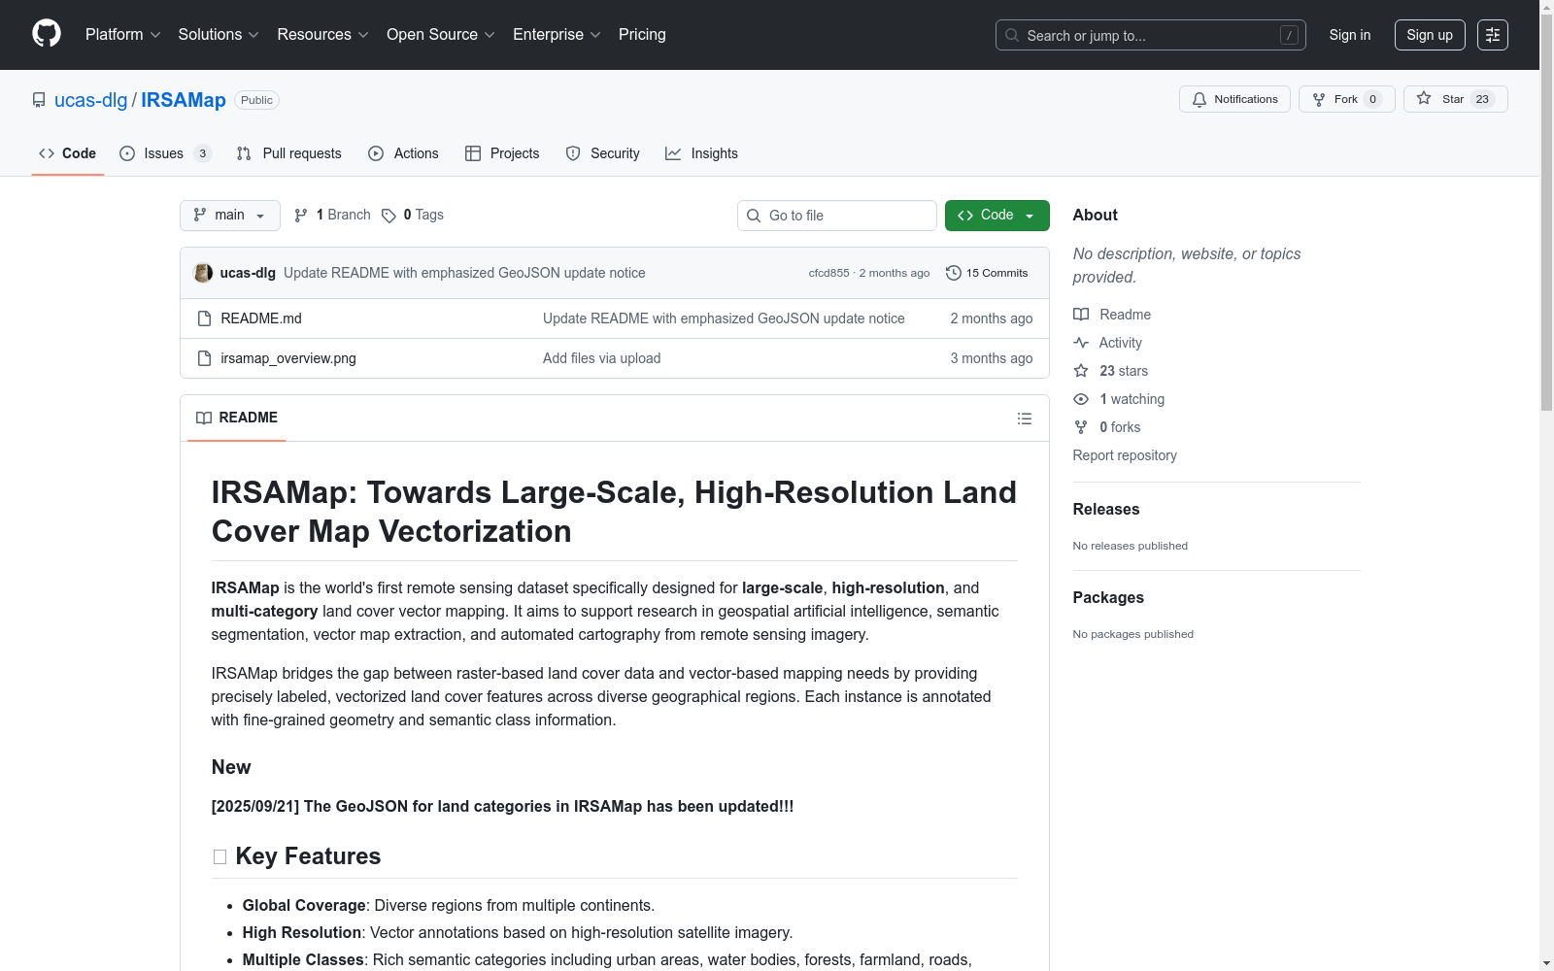
Task: Open the Enterprise dropdown menu
Action: 557,35
